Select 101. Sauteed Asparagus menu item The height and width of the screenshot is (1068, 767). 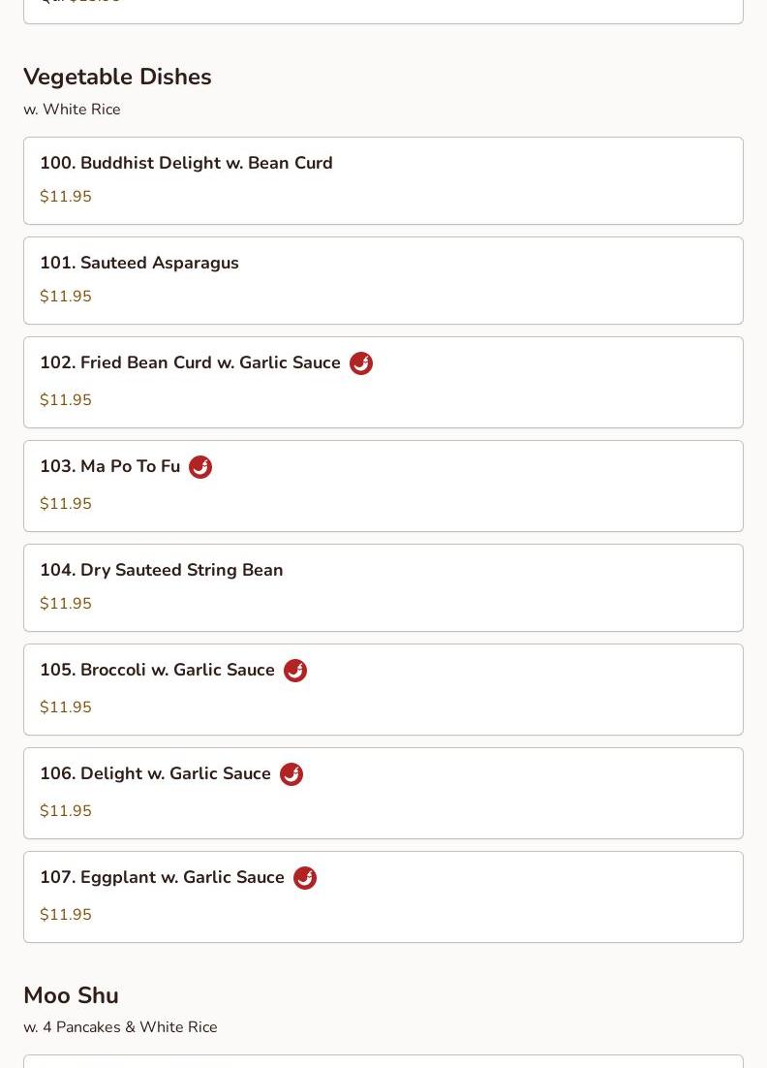pyautogui.click(x=139, y=263)
